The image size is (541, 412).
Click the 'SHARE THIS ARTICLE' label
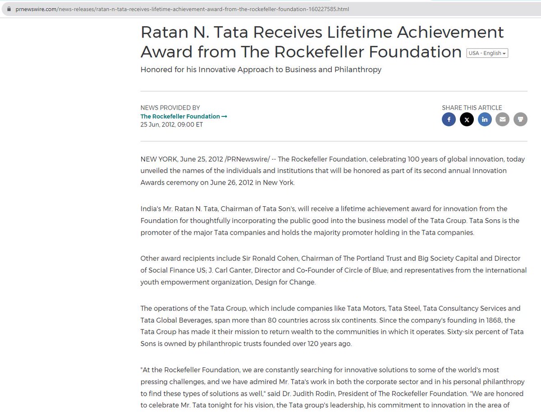click(x=472, y=108)
